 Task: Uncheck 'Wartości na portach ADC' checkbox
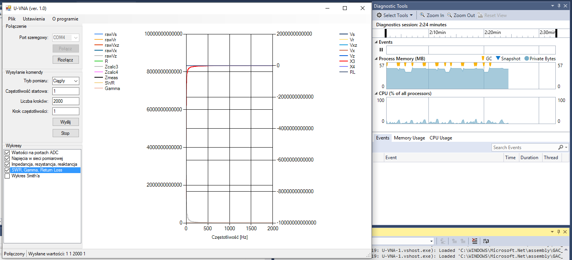tap(7, 153)
